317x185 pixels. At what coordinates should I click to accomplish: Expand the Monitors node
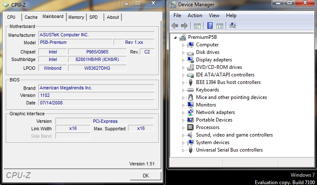click(x=183, y=105)
